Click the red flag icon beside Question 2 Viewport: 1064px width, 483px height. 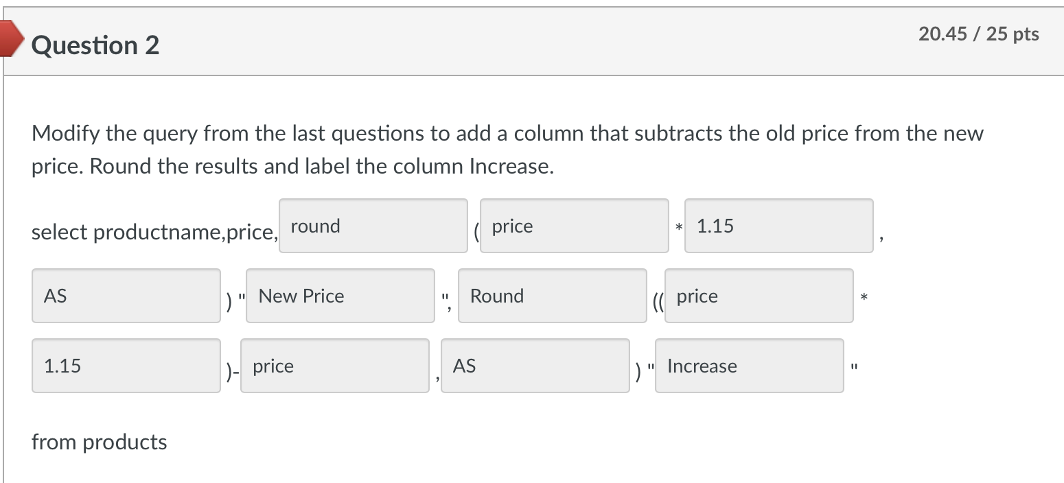(x=10, y=41)
